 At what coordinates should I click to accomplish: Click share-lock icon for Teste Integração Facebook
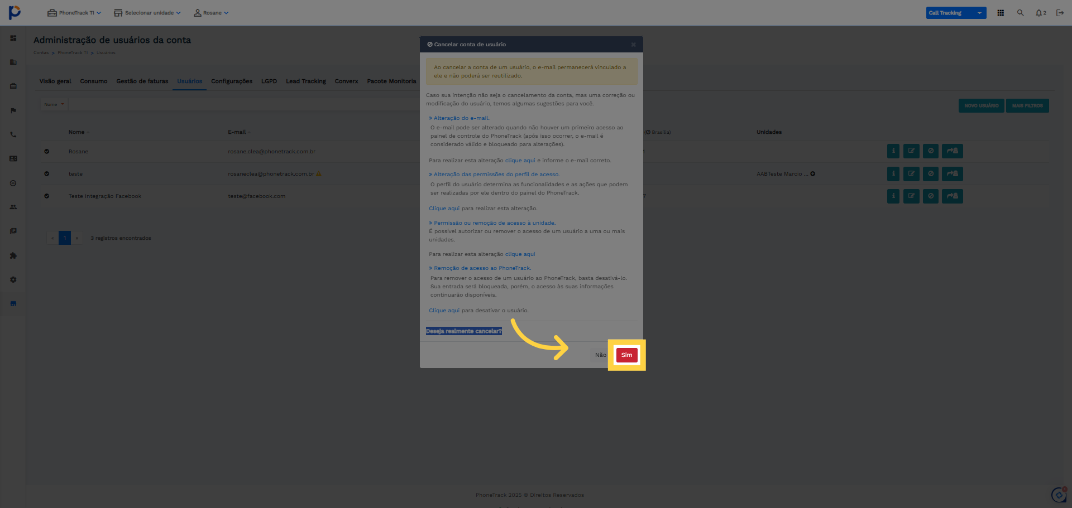pyautogui.click(x=953, y=196)
